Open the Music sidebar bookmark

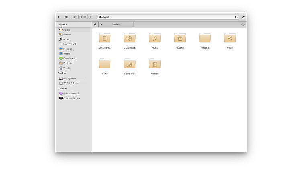66,39
